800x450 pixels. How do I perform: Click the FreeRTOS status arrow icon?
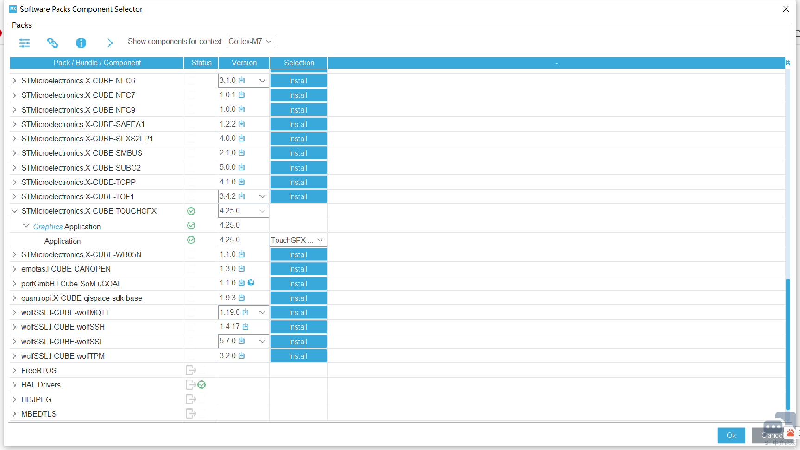pyautogui.click(x=191, y=370)
